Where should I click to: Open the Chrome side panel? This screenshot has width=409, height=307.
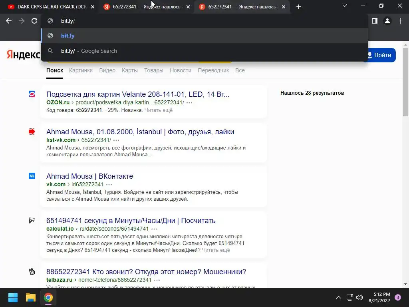(x=375, y=21)
